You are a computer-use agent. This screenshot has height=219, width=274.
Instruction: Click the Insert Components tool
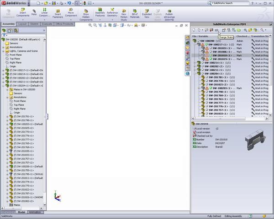click(x=23, y=12)
